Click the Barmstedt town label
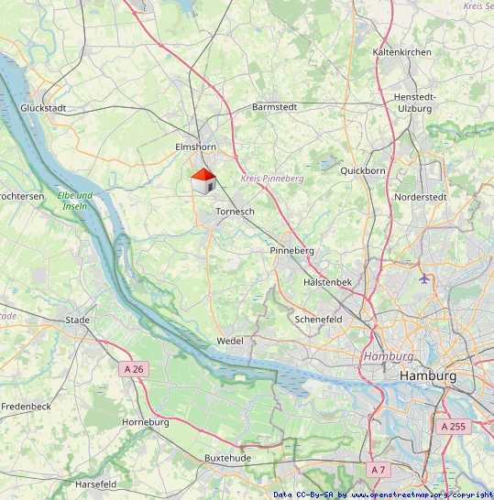 pyautogui.click(x=274, y=107)
